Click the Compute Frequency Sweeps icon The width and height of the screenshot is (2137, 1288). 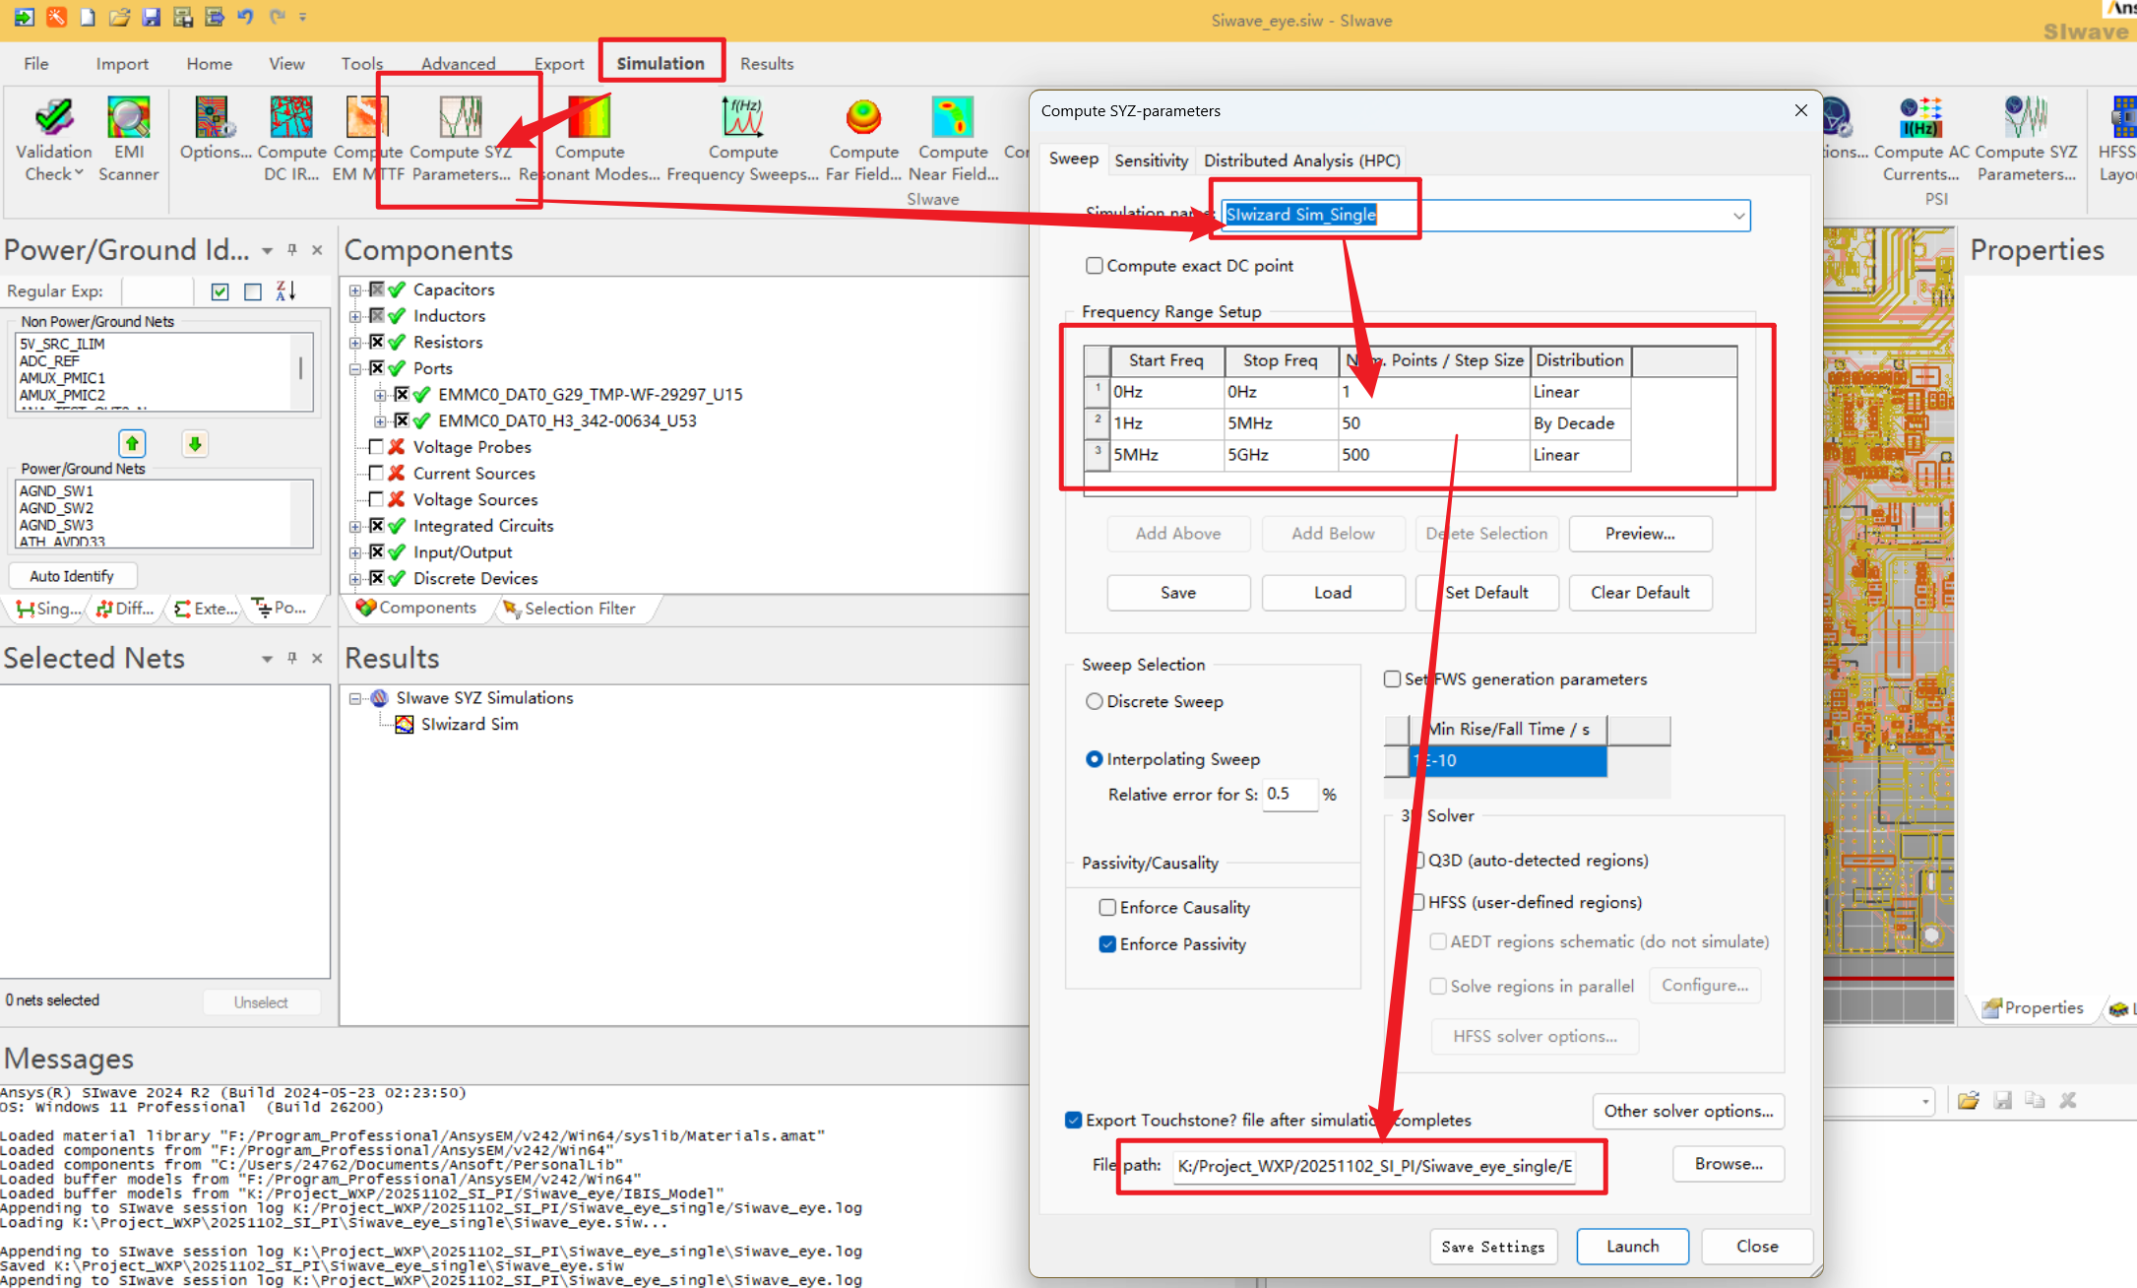pos(743,118)
